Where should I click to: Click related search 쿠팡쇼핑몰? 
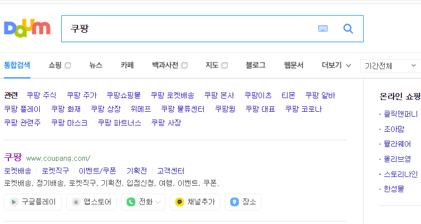tap(124, 95)
